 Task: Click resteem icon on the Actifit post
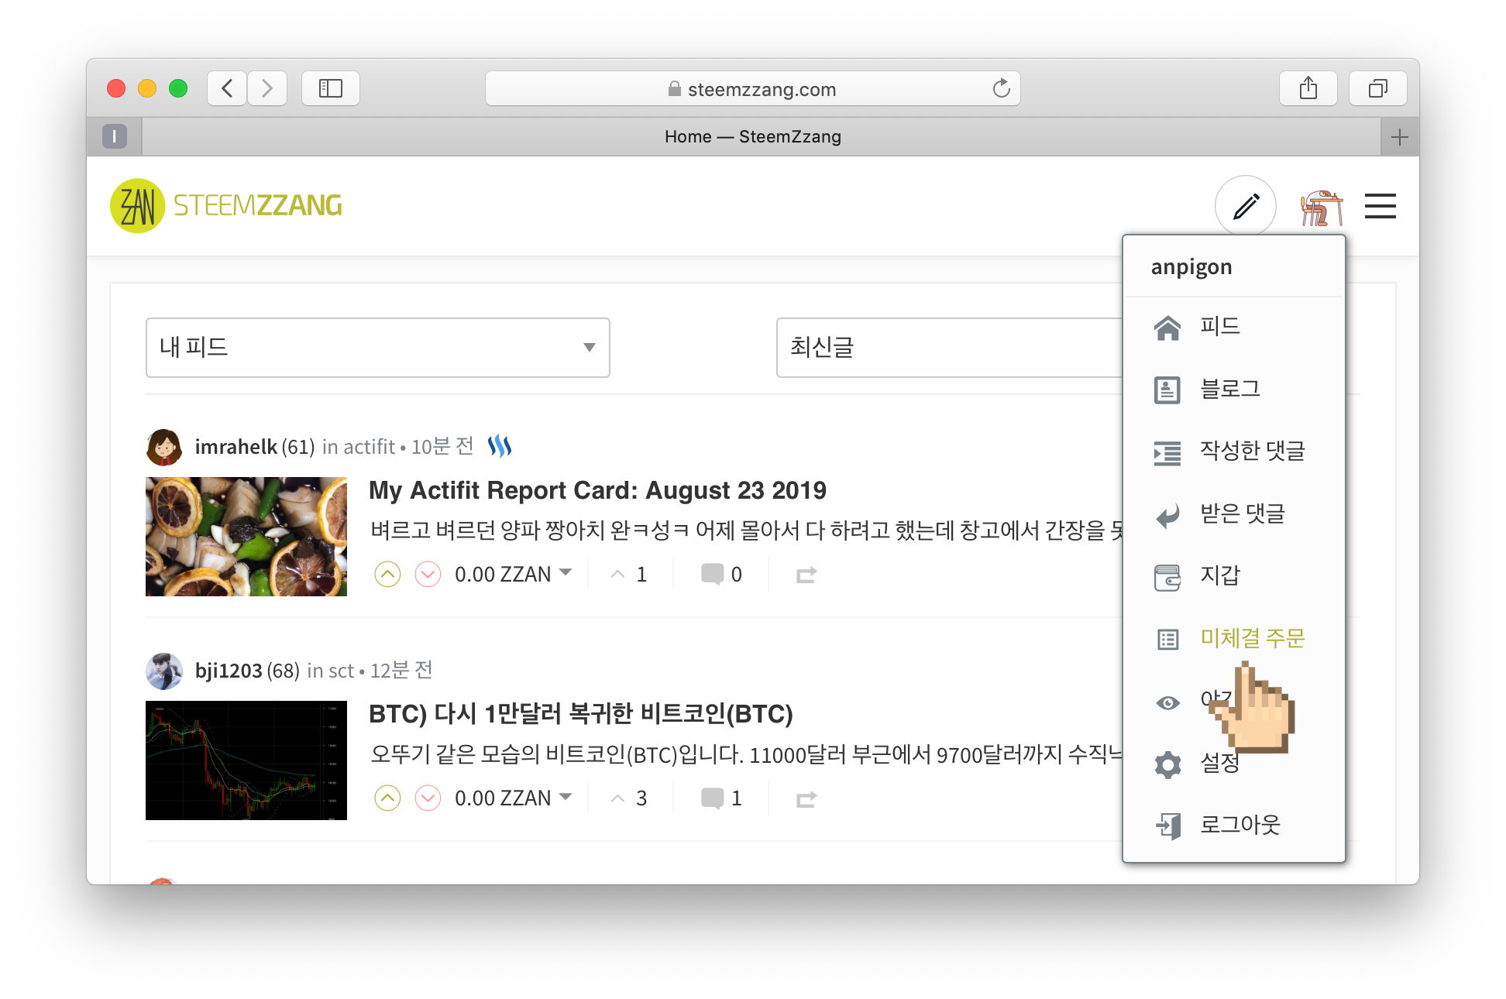pyautogui.click(x=806, y=575)
